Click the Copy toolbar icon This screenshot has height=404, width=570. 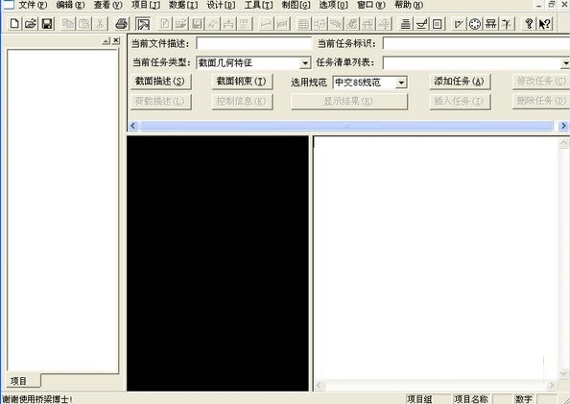68,24
